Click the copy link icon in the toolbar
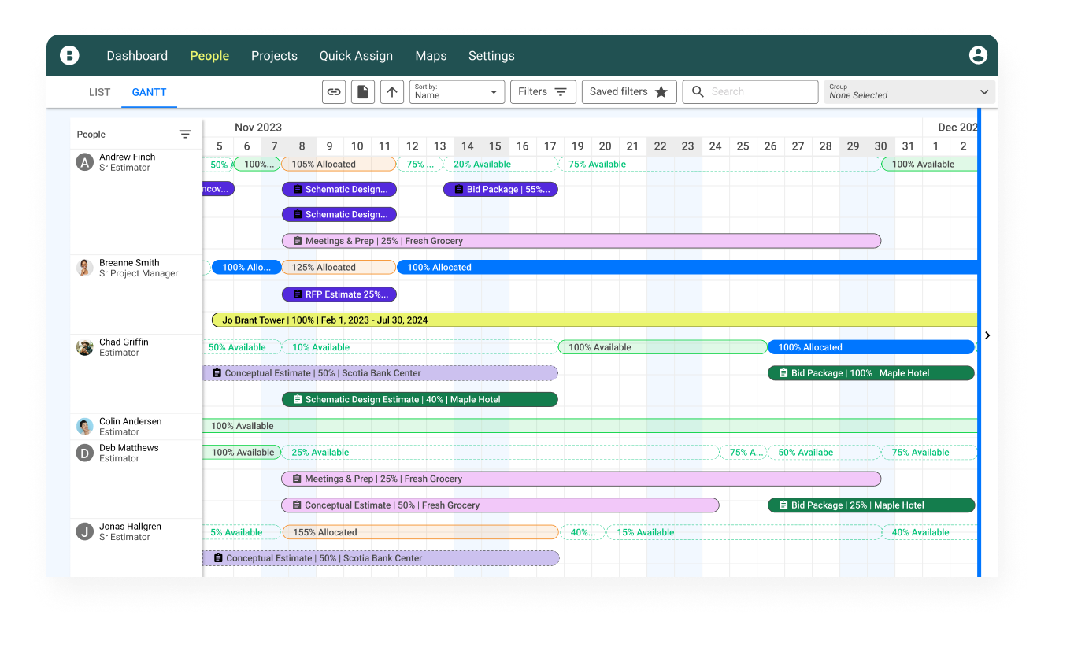This screenshot has width=1074, height=666. (333, 92)
